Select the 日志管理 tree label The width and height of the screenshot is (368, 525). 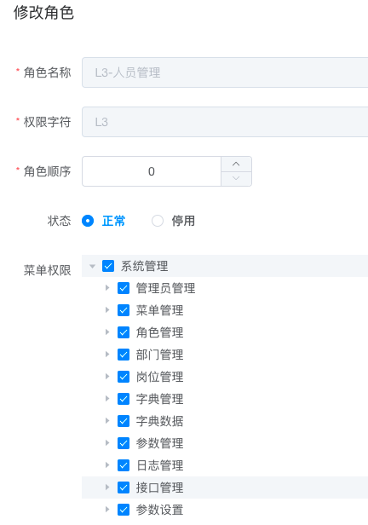159,465
